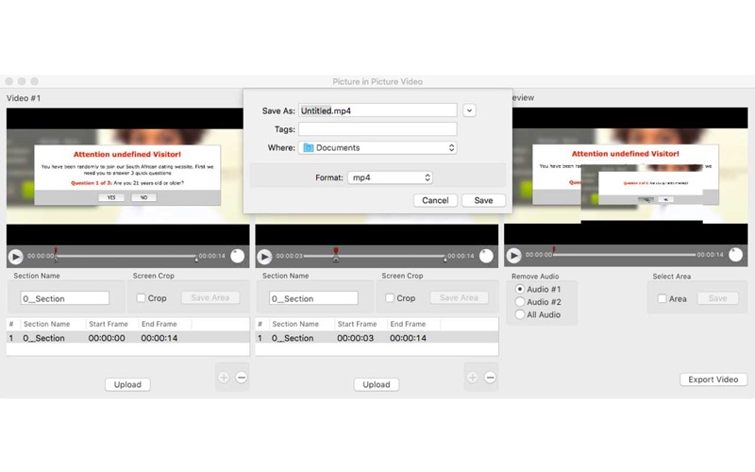Enable the Crop checkbox for Video #1

point(141,298)
